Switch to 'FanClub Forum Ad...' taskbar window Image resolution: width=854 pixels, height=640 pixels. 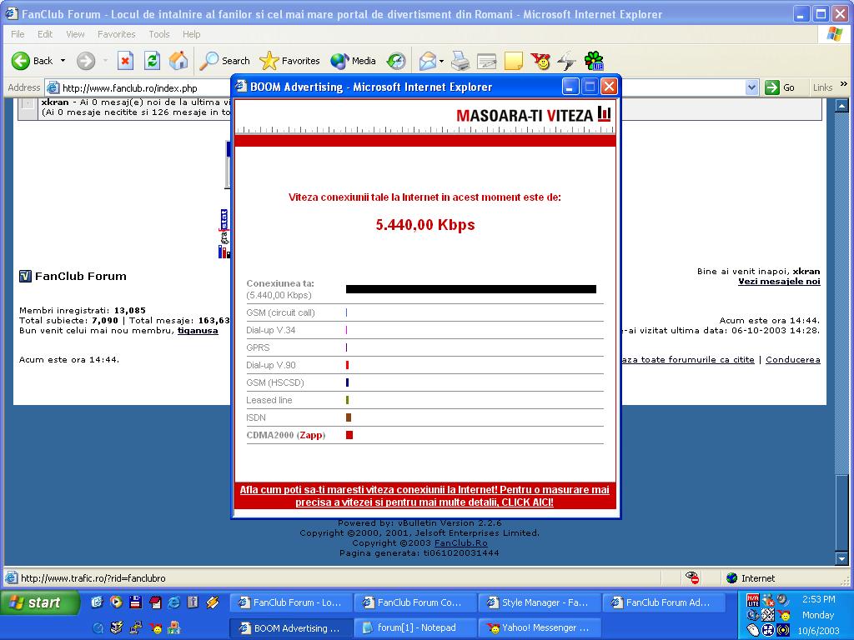coord(662,602)
